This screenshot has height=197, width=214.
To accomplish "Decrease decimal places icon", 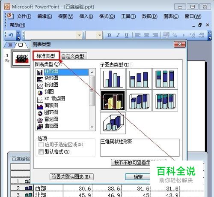I will coord(201,35).
